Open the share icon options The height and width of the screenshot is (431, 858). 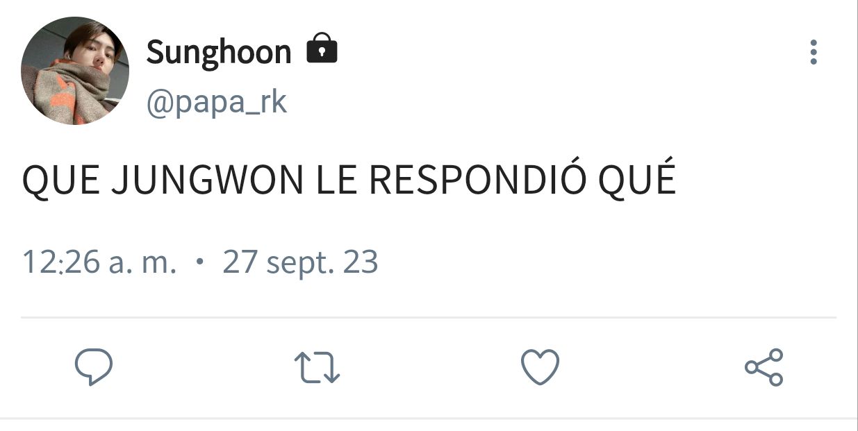764,367
